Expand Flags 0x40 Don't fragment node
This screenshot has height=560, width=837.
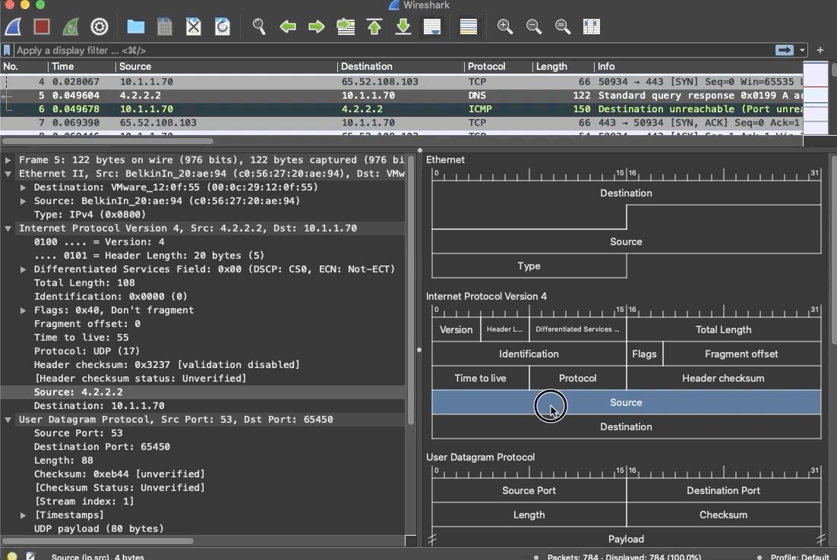23,310
